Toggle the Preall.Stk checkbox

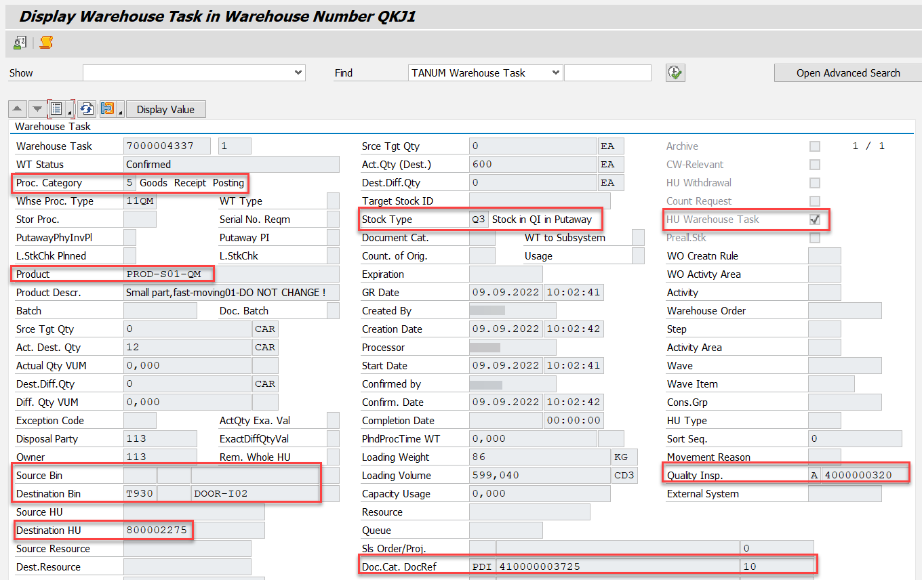click(815, 238)
